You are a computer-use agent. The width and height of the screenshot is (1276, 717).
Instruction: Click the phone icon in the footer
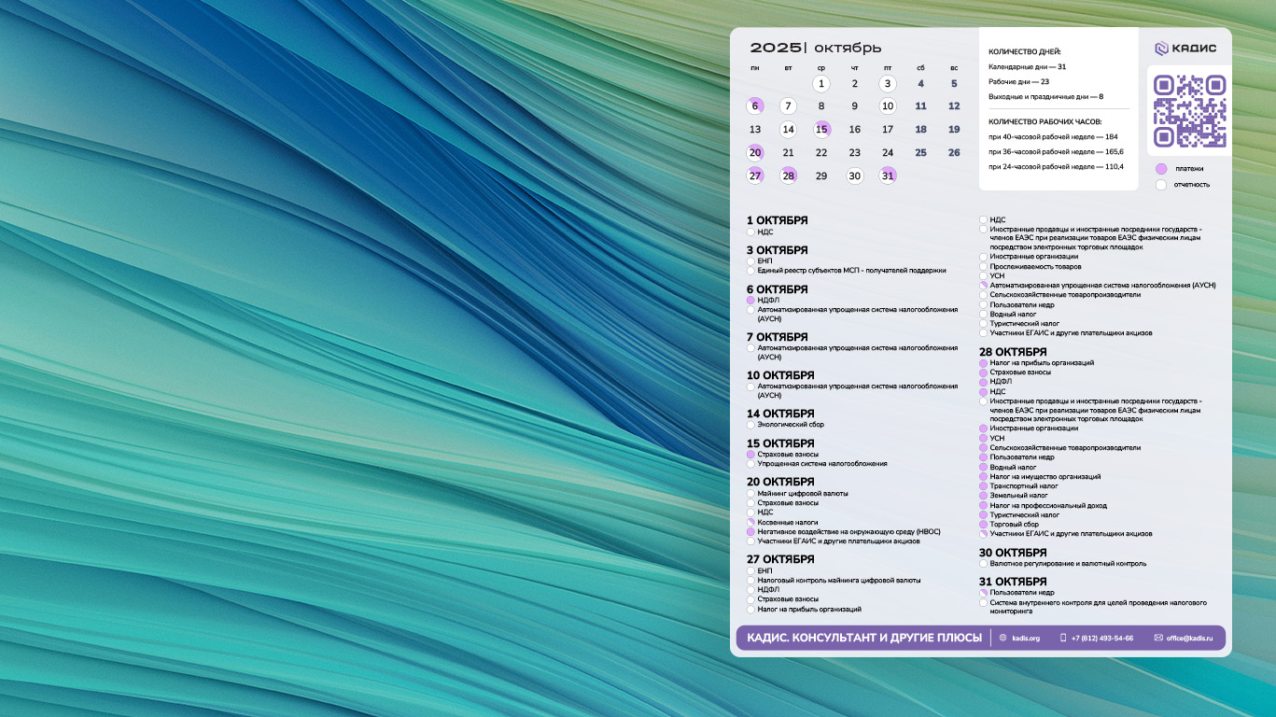click(1063, 638)
